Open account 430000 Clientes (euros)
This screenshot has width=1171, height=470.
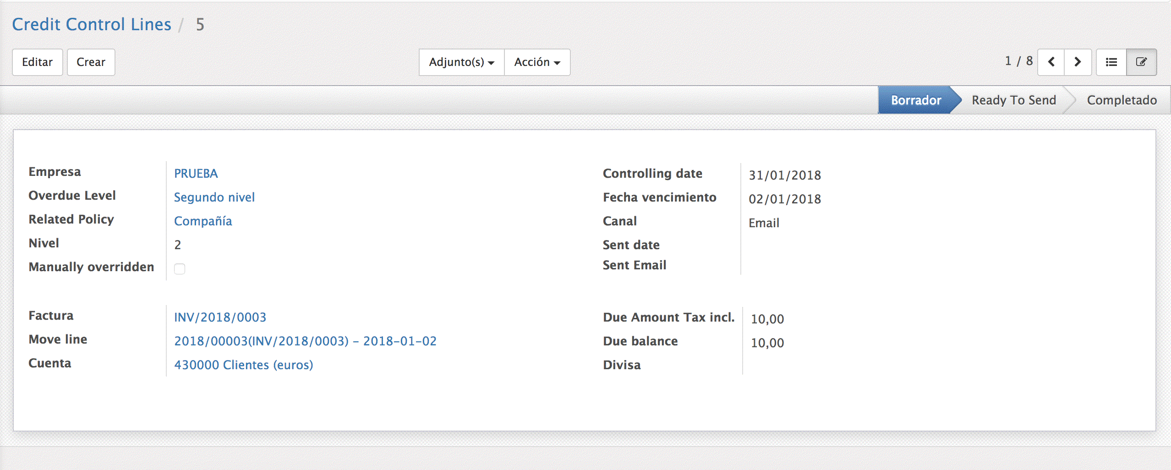click(x=243, y=365)
